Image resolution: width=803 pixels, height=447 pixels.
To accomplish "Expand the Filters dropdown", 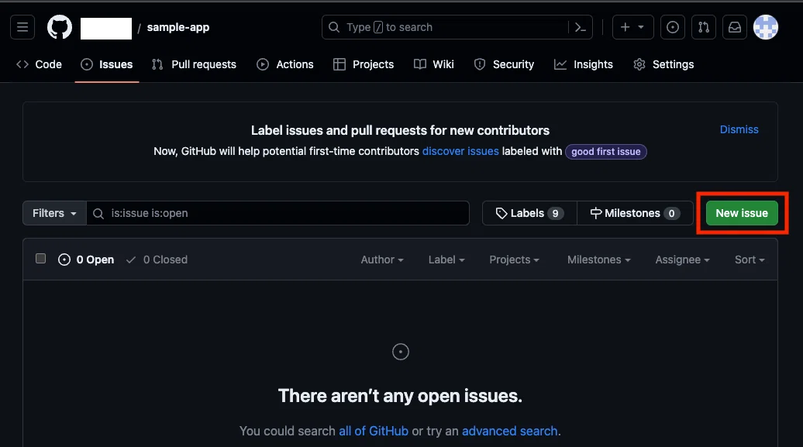I will 54,213.
